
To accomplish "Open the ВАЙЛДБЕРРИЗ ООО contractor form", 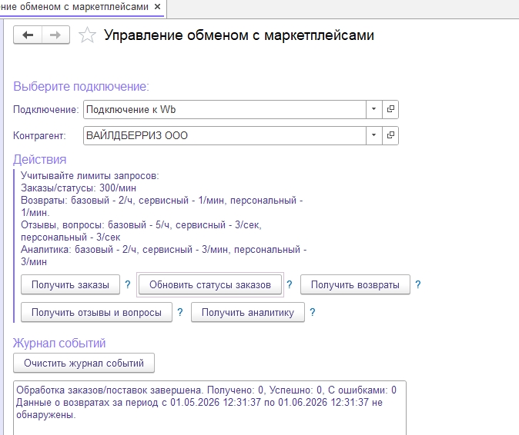I will coord(390,135).
